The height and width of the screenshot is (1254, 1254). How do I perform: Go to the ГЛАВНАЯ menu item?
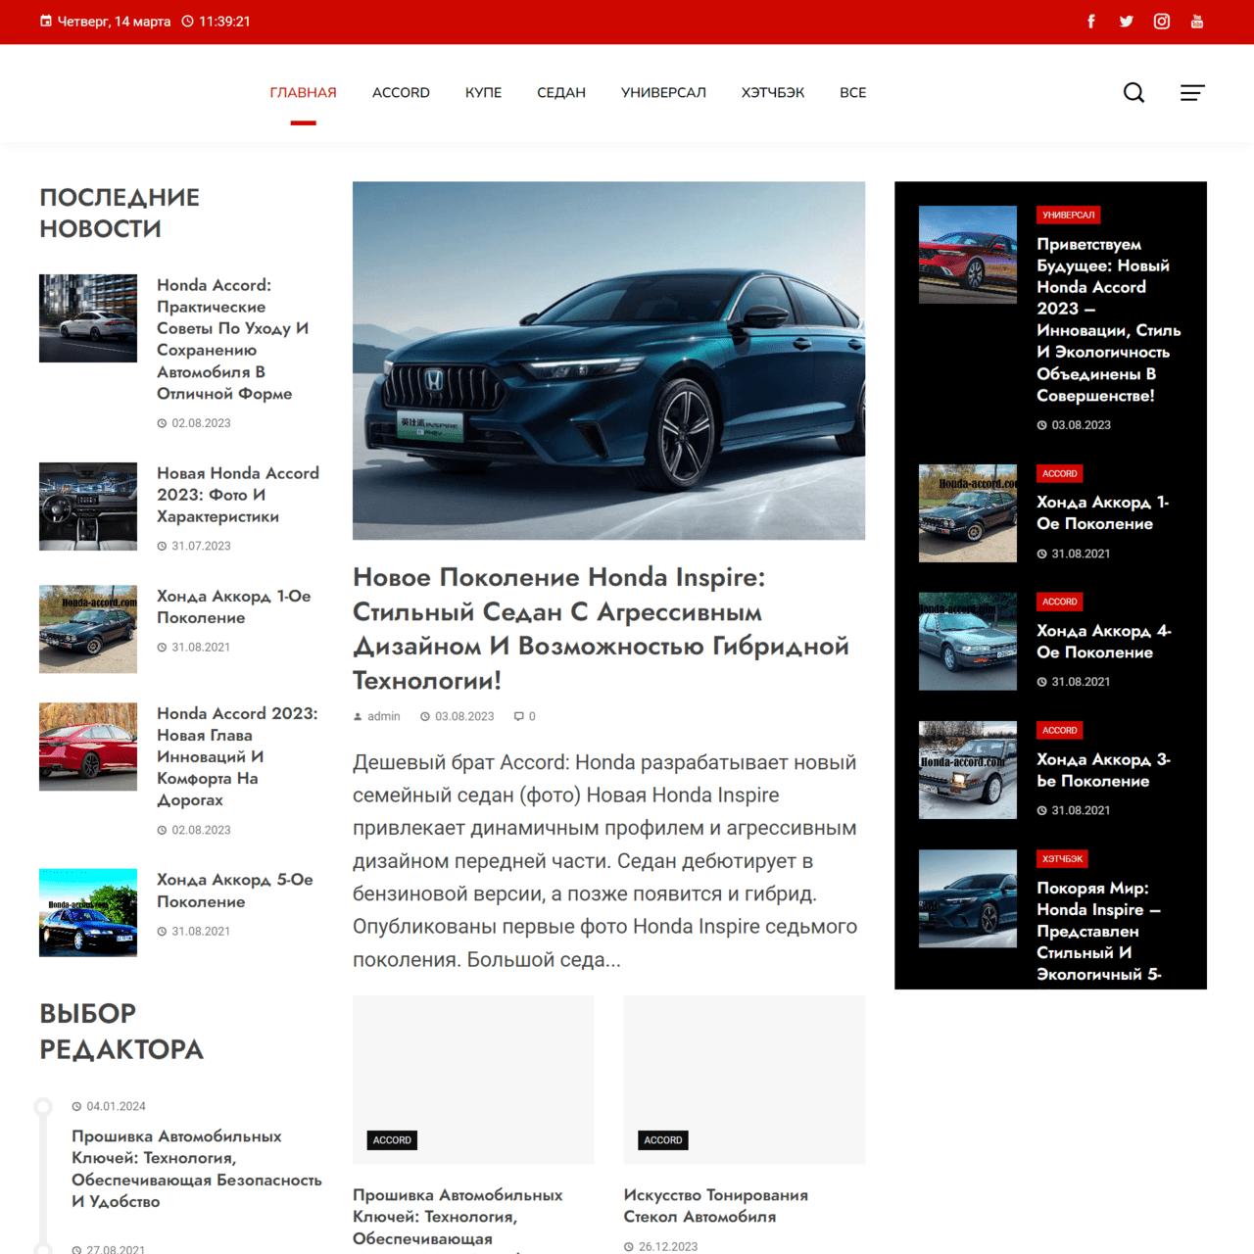pos(304,93)
